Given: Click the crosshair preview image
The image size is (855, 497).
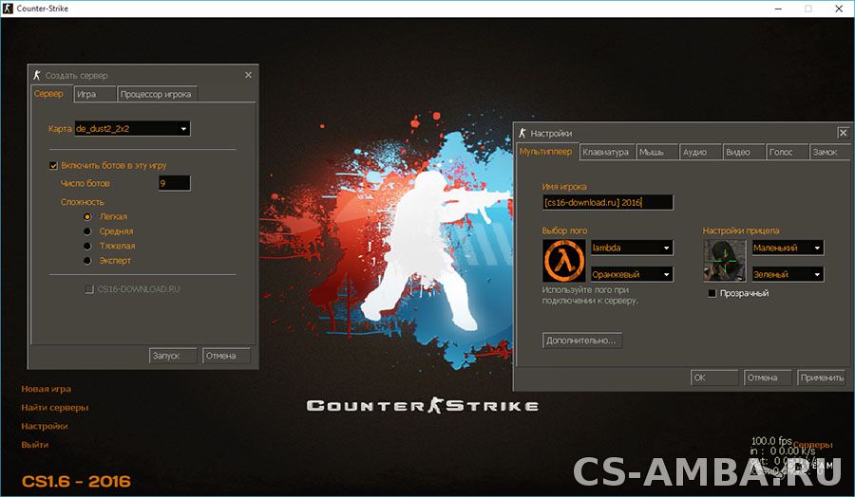Looking at the screenshot, I should [725, 261].
